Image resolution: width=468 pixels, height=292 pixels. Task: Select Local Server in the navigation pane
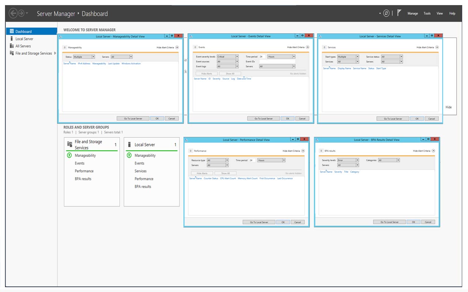tap(24, 39)
